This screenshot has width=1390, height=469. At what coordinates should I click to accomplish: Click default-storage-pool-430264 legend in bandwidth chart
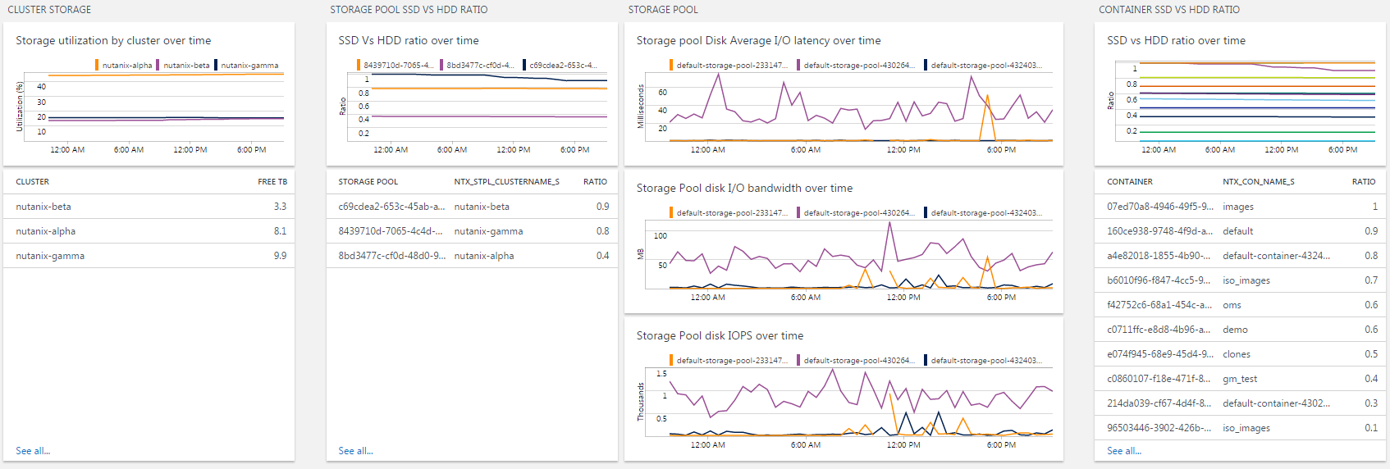856,213
